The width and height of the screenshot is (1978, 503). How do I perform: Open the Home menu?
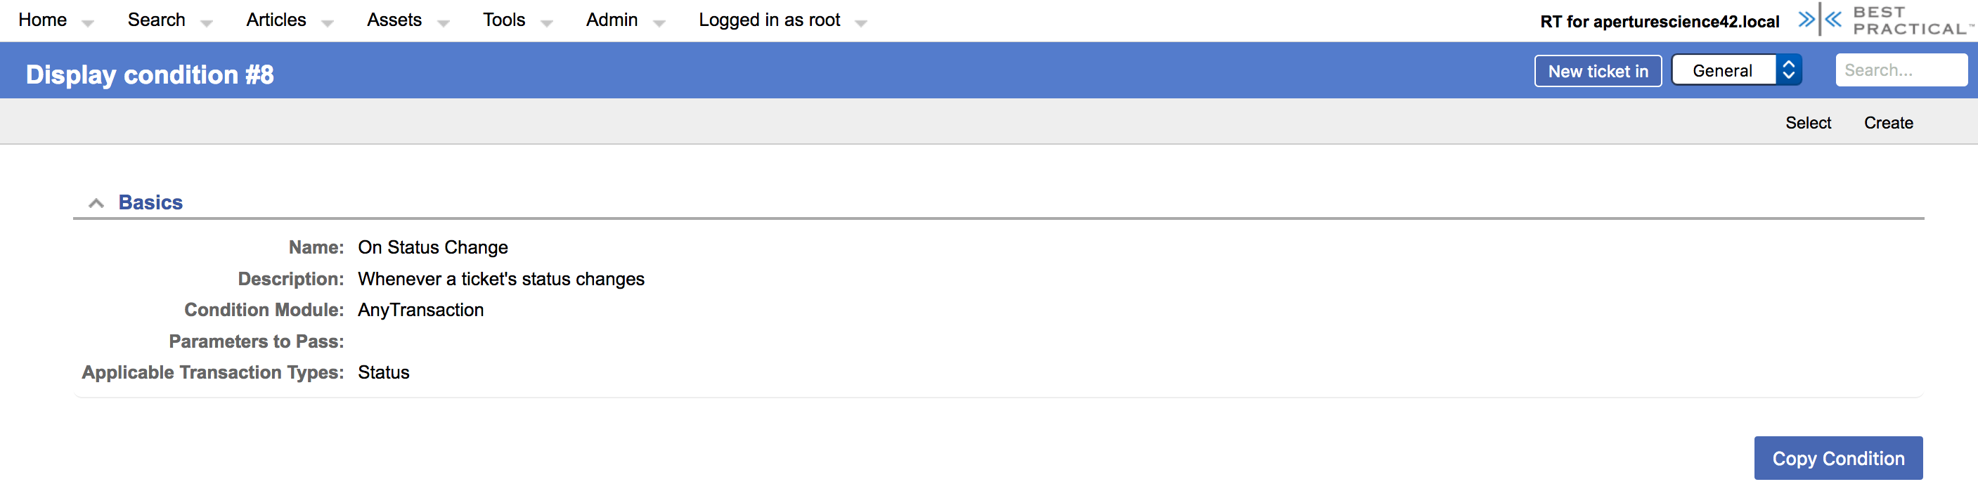pos(42,20)
